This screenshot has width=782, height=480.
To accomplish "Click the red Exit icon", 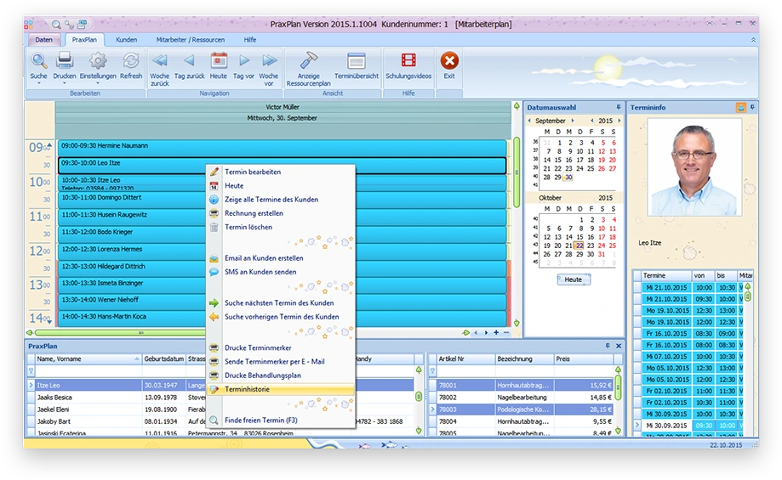I will pos(449,61).
